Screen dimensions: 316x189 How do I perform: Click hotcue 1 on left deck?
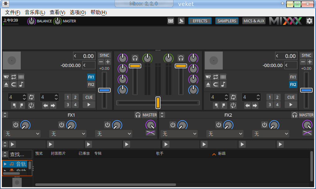coord(68,97)
